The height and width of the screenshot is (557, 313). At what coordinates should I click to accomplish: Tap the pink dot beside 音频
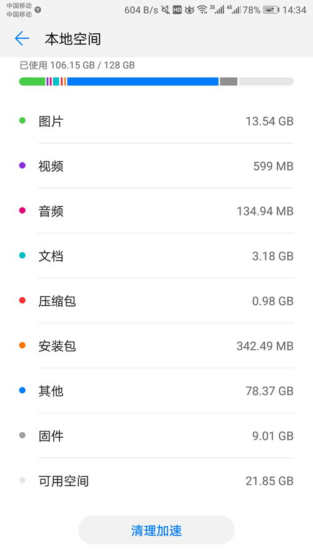(23, 210)
